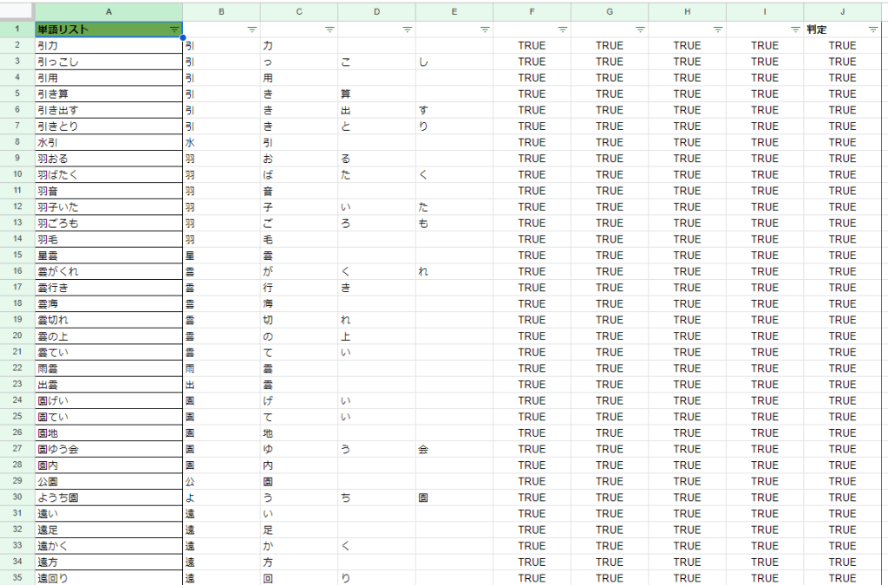Screen dimensions: 888x585
Task: Select row 16 header
Action: pyautogui.click(x=17, y=271)
